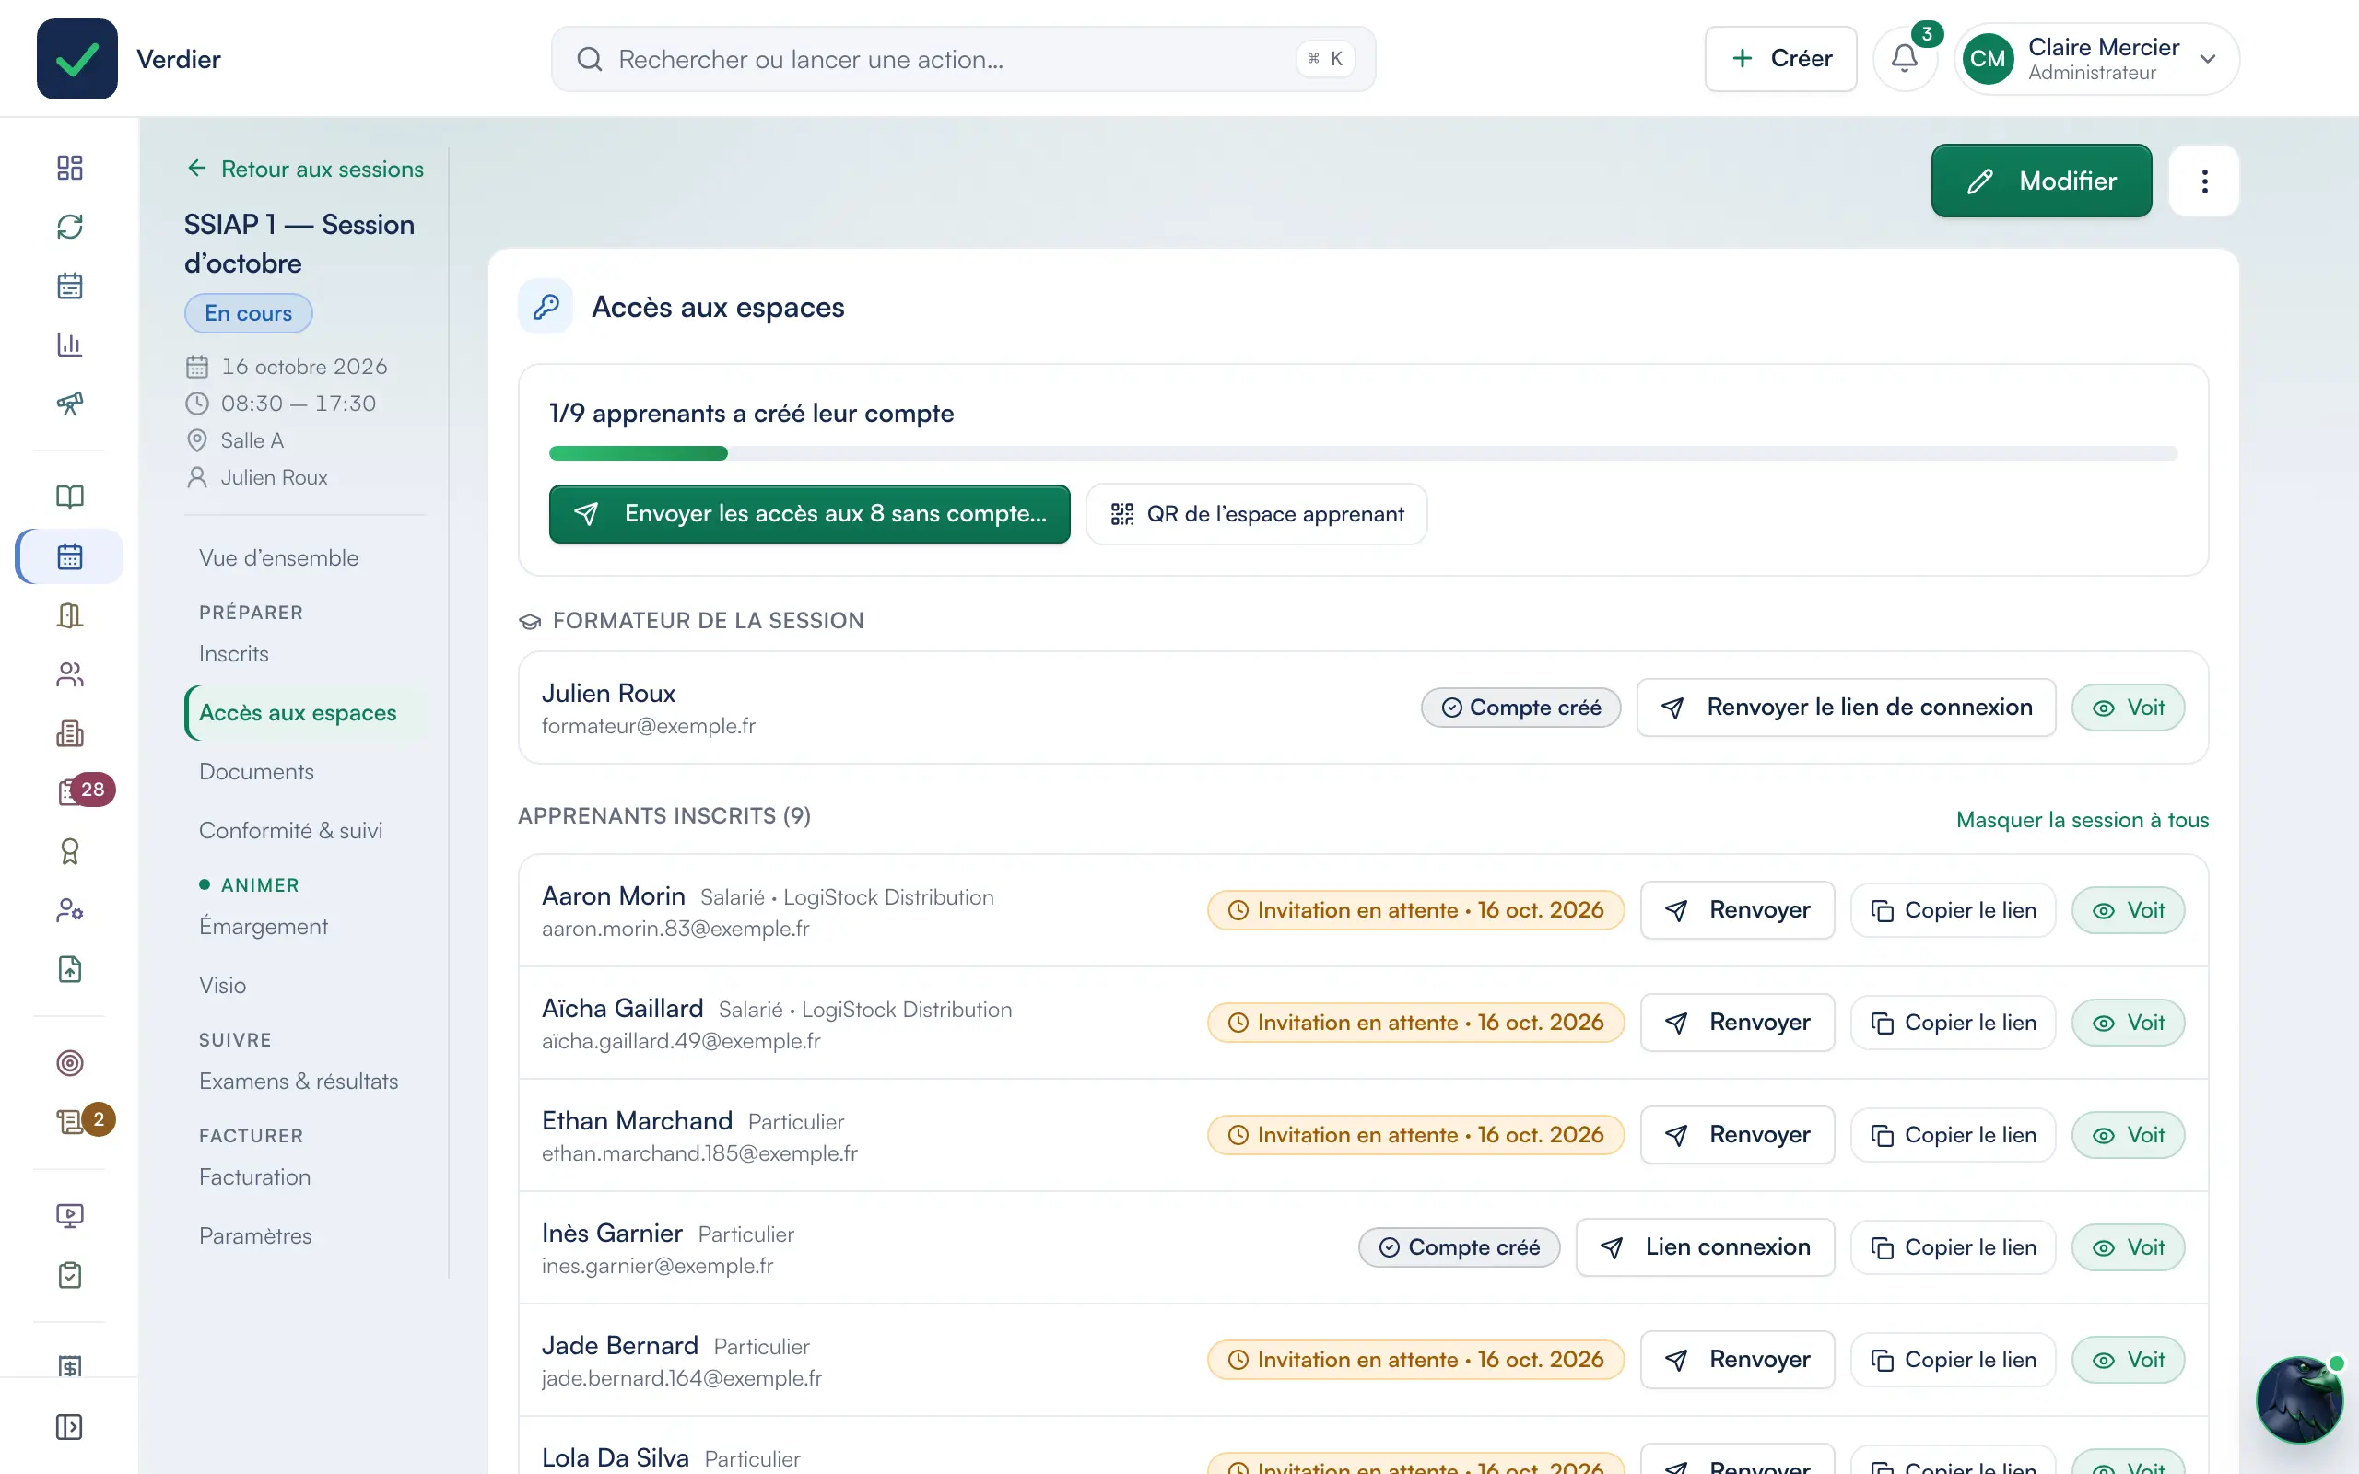
Task: Open the three-dot more options menu
Action: point(2204,181)
